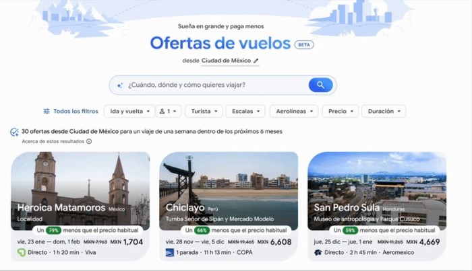The width and height of the screenshot is (472, 271).
Task: Open the Duración filter dropdown
Action: [383, 111]
